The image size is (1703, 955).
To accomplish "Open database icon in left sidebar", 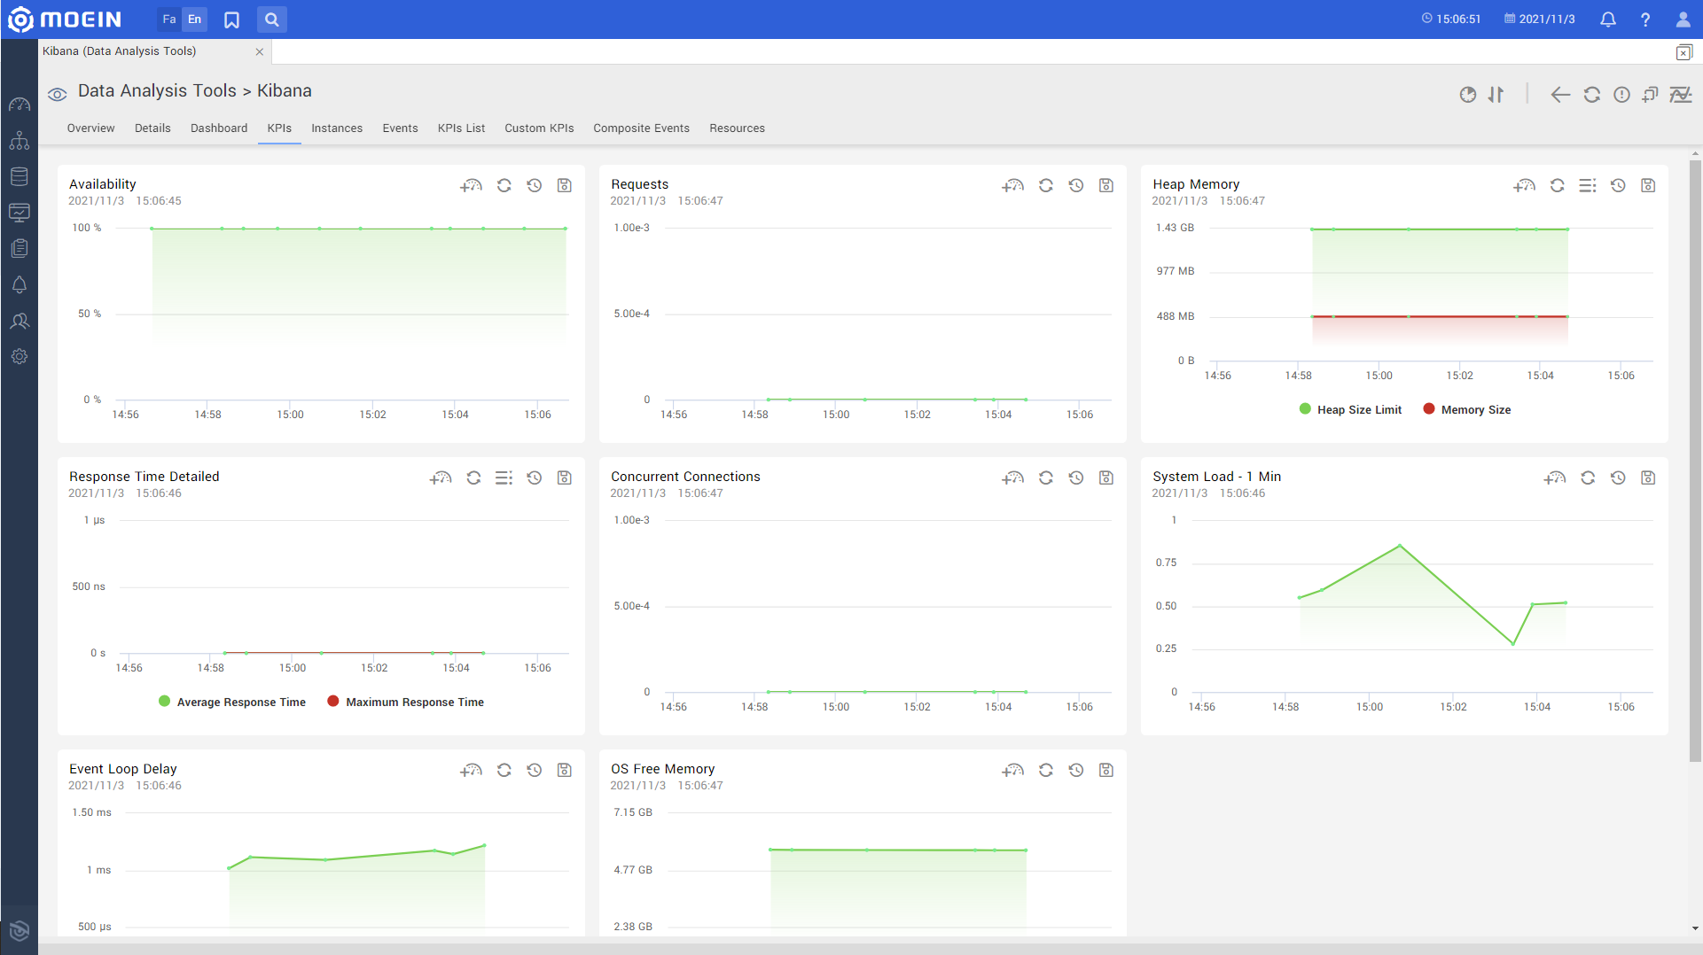I will [20, 176].
